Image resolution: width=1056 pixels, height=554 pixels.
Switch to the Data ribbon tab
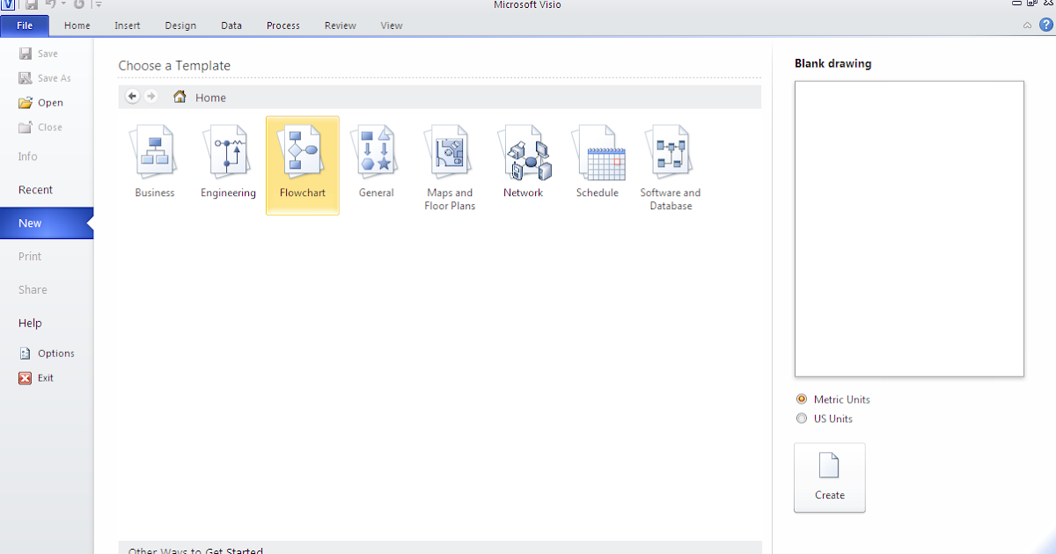[x=231, y=26]
